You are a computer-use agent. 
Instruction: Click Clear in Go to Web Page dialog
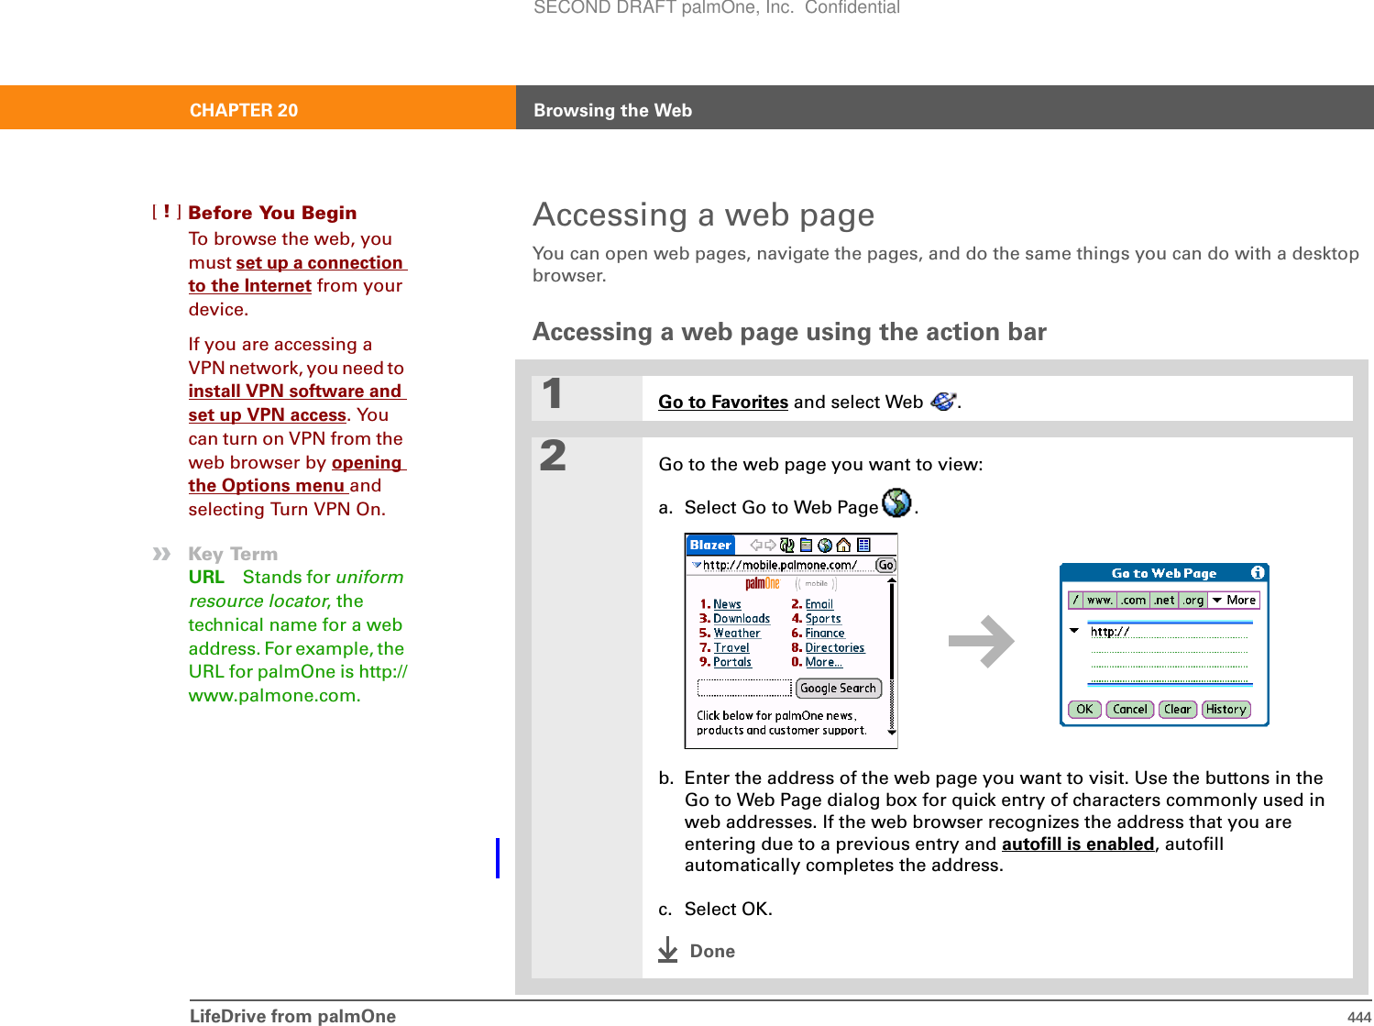coord(1177,709)
